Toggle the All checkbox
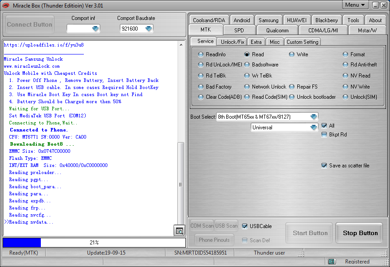The width and height of the screenshot is (390, 267). [x=324, y=126]
